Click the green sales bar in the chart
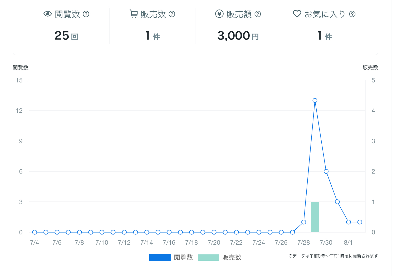The height and width of the screenshot is (276, 393). [315, 217]
